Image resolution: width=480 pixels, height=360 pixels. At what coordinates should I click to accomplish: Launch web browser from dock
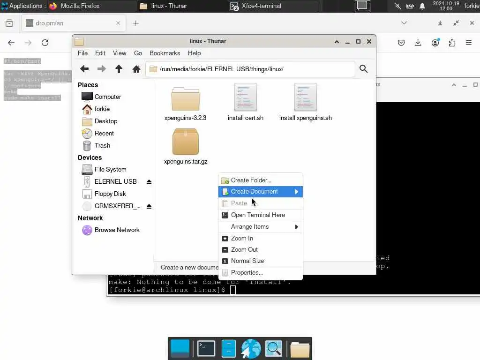tap(251, 348)
